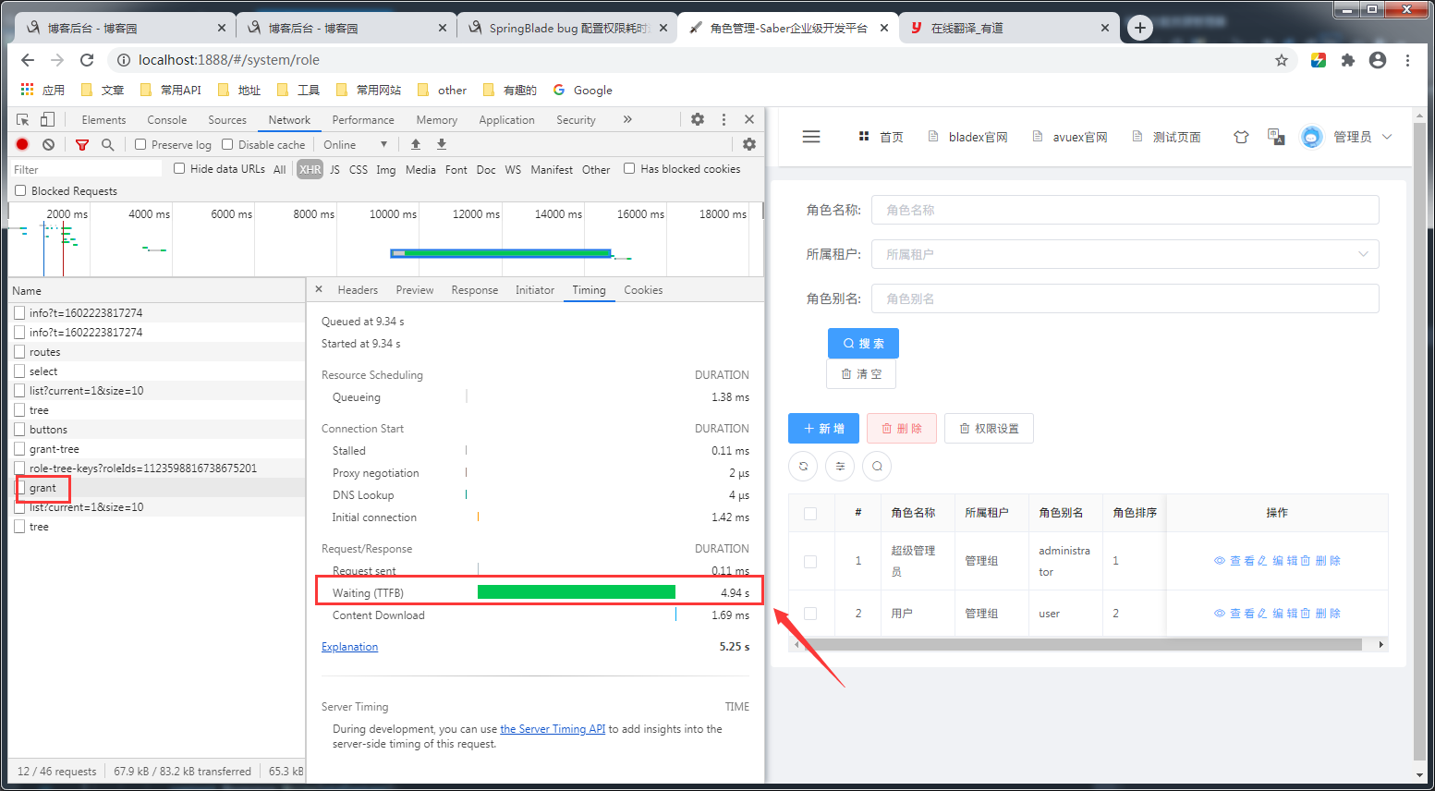This screenshot has height=791, width=1435.
Task: Open the Headers tab of request
Action: [358, 290]
